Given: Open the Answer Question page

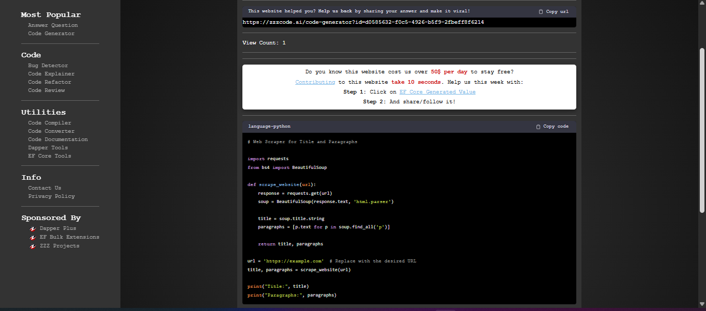Looking at the screenshot, I should [53, 25].
